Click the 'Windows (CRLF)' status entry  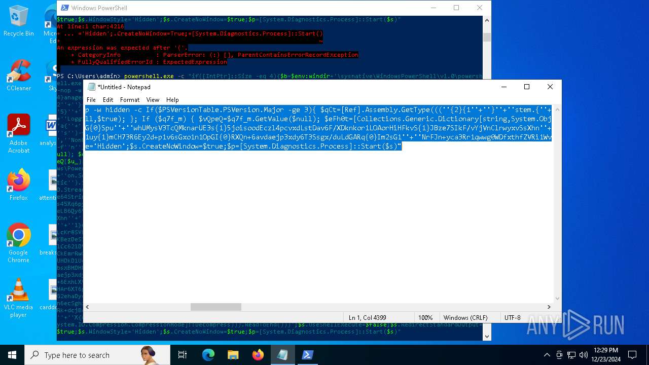(465, 318)
